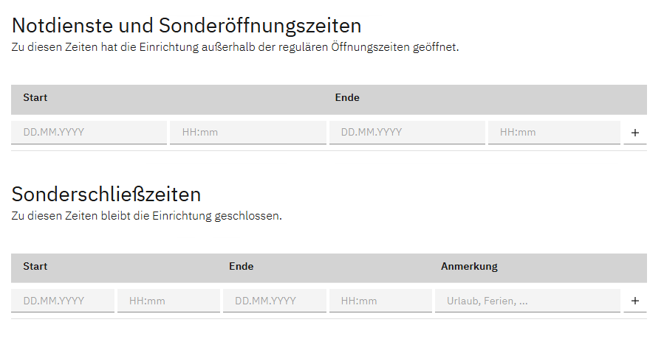The height and width of the screenshot is (339, 664).
Task: Click the Ende column header under Notdienste
Action: click(347, 97)
